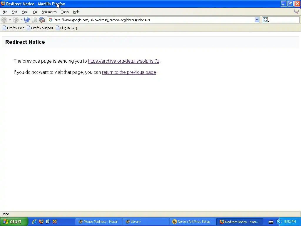Open the Forward history dropdown arrow
301x226 pixels.
(x=21, y=20)
